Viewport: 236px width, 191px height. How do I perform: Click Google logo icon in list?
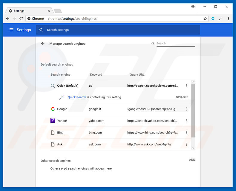coord(53,109)
